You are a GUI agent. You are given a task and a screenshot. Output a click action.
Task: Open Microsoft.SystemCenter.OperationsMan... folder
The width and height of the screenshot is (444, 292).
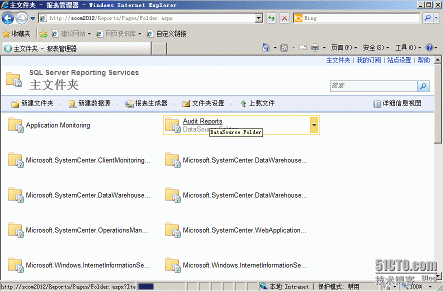tap(86, 230)
